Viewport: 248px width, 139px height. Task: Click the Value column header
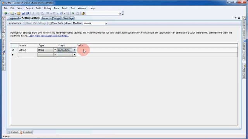point(81,46)
